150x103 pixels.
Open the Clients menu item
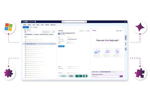click(x=25, y=25)
